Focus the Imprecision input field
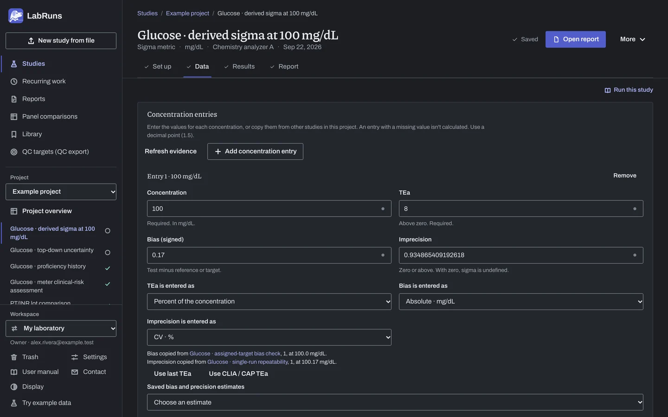 click(521, 255)
